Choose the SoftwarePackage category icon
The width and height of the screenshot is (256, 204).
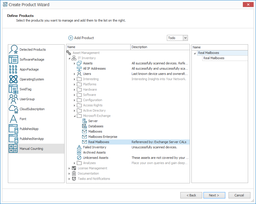click(x=13, y=59)
